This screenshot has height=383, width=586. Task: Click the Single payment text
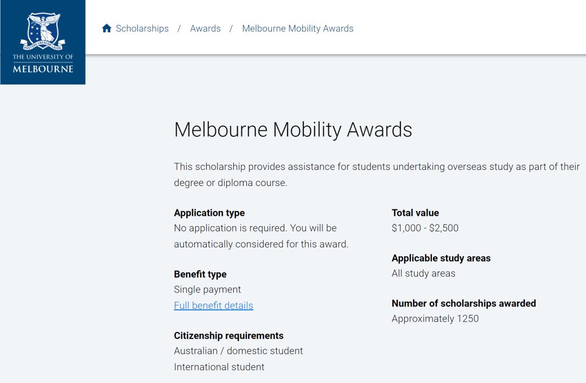pyautogui.click(x=207, y=290)
